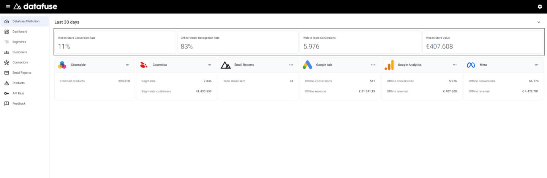Click the Google Analytics card title

(x=409, y=65)
